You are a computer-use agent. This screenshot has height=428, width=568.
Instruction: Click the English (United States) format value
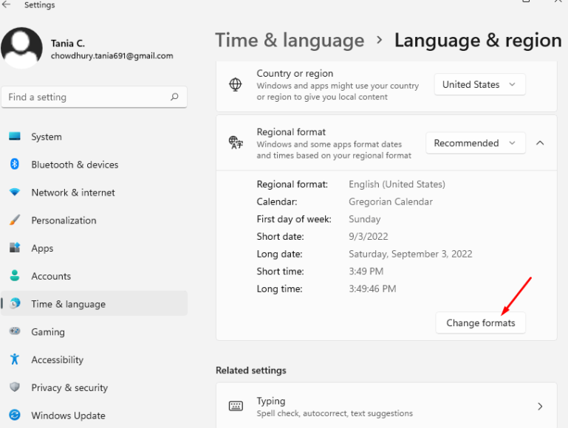point(397,184)
